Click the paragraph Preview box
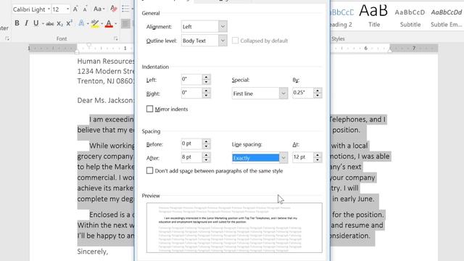 coord(234,228)
